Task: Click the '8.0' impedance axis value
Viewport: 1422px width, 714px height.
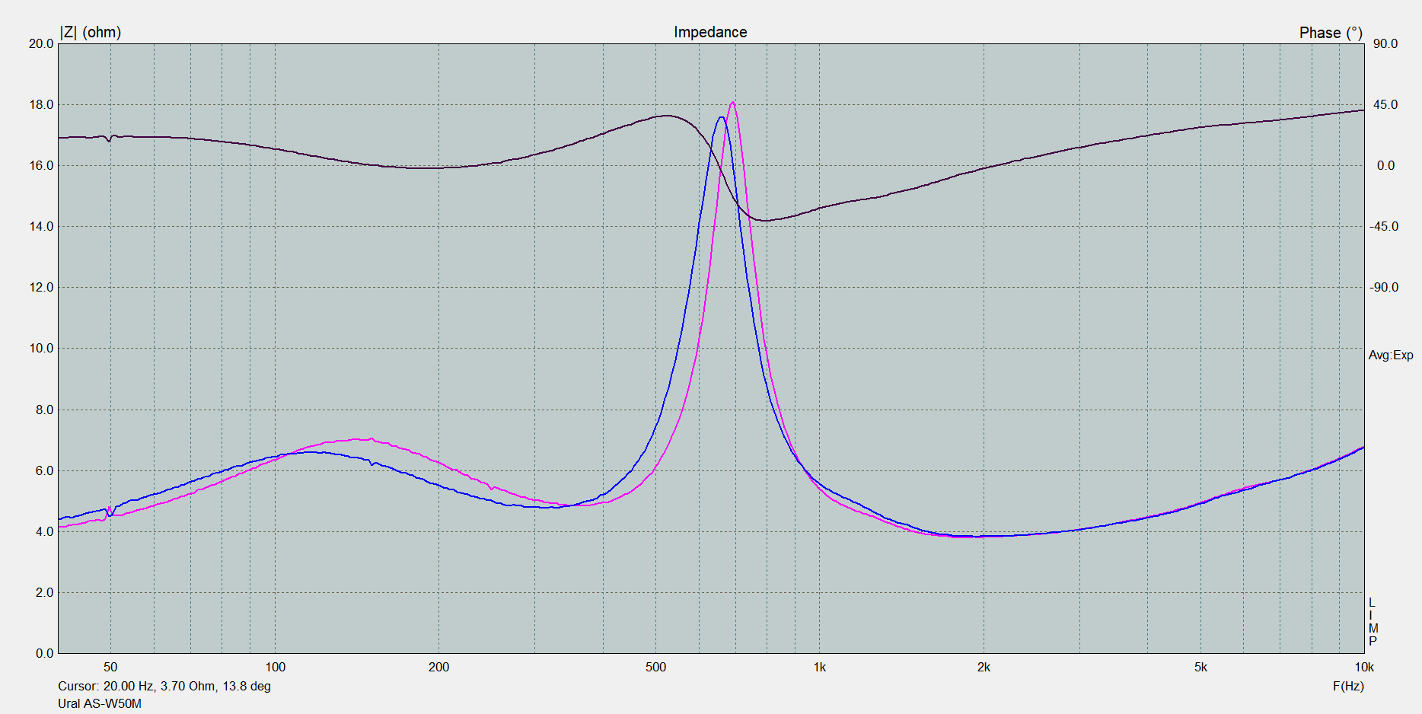Action: (x=44, y=410)
